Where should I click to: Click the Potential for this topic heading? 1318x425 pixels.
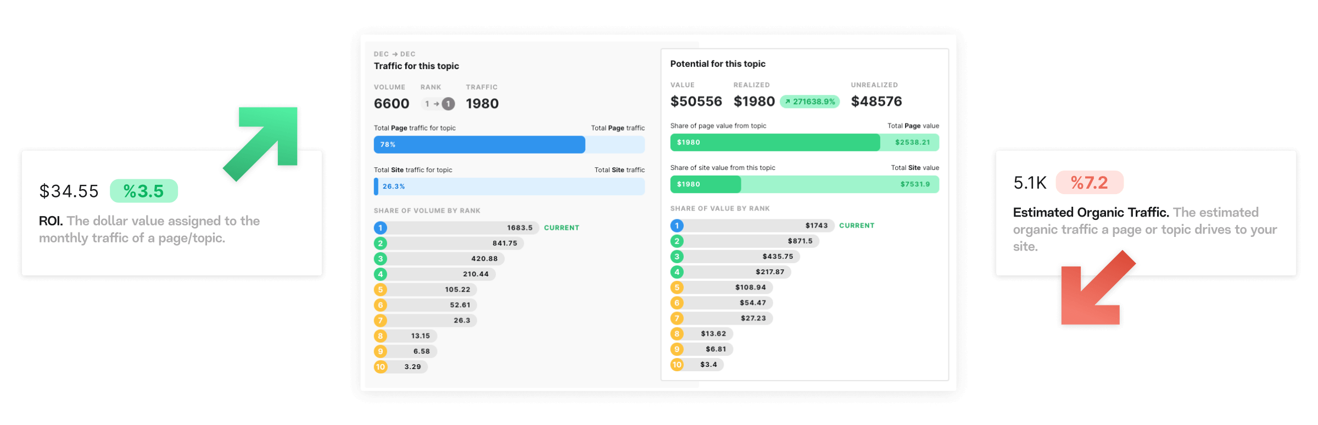(717, 64)
